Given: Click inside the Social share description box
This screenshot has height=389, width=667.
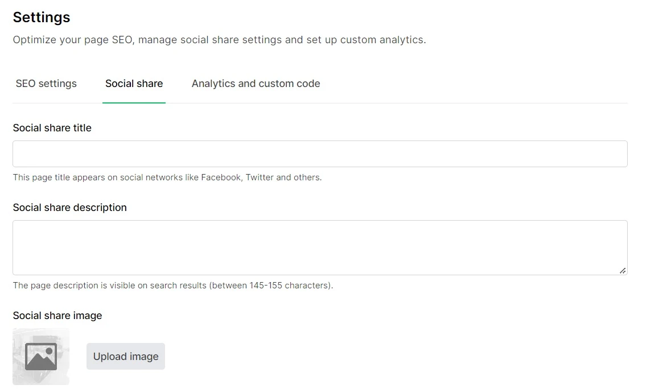Looking at the screenshot, I should point(320,247).
